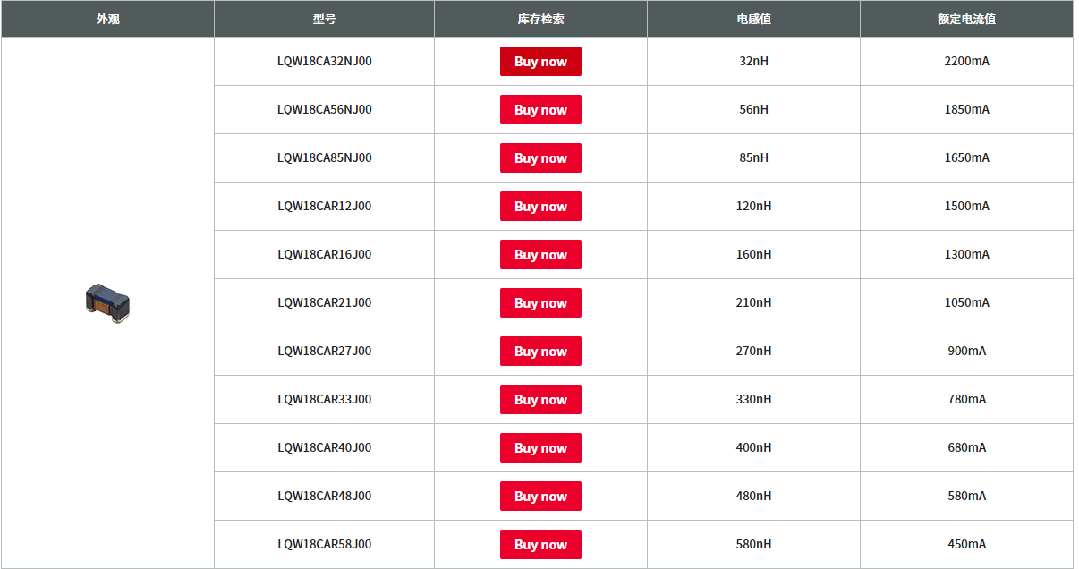Click Buy now for LQW18CA32NJ00
Image resolution: width=1079 pixels, height=569 pixels.
pos(540,62)
